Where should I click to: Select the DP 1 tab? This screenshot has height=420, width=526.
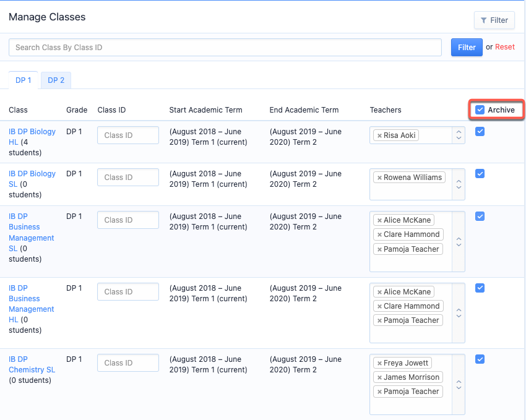23,80
